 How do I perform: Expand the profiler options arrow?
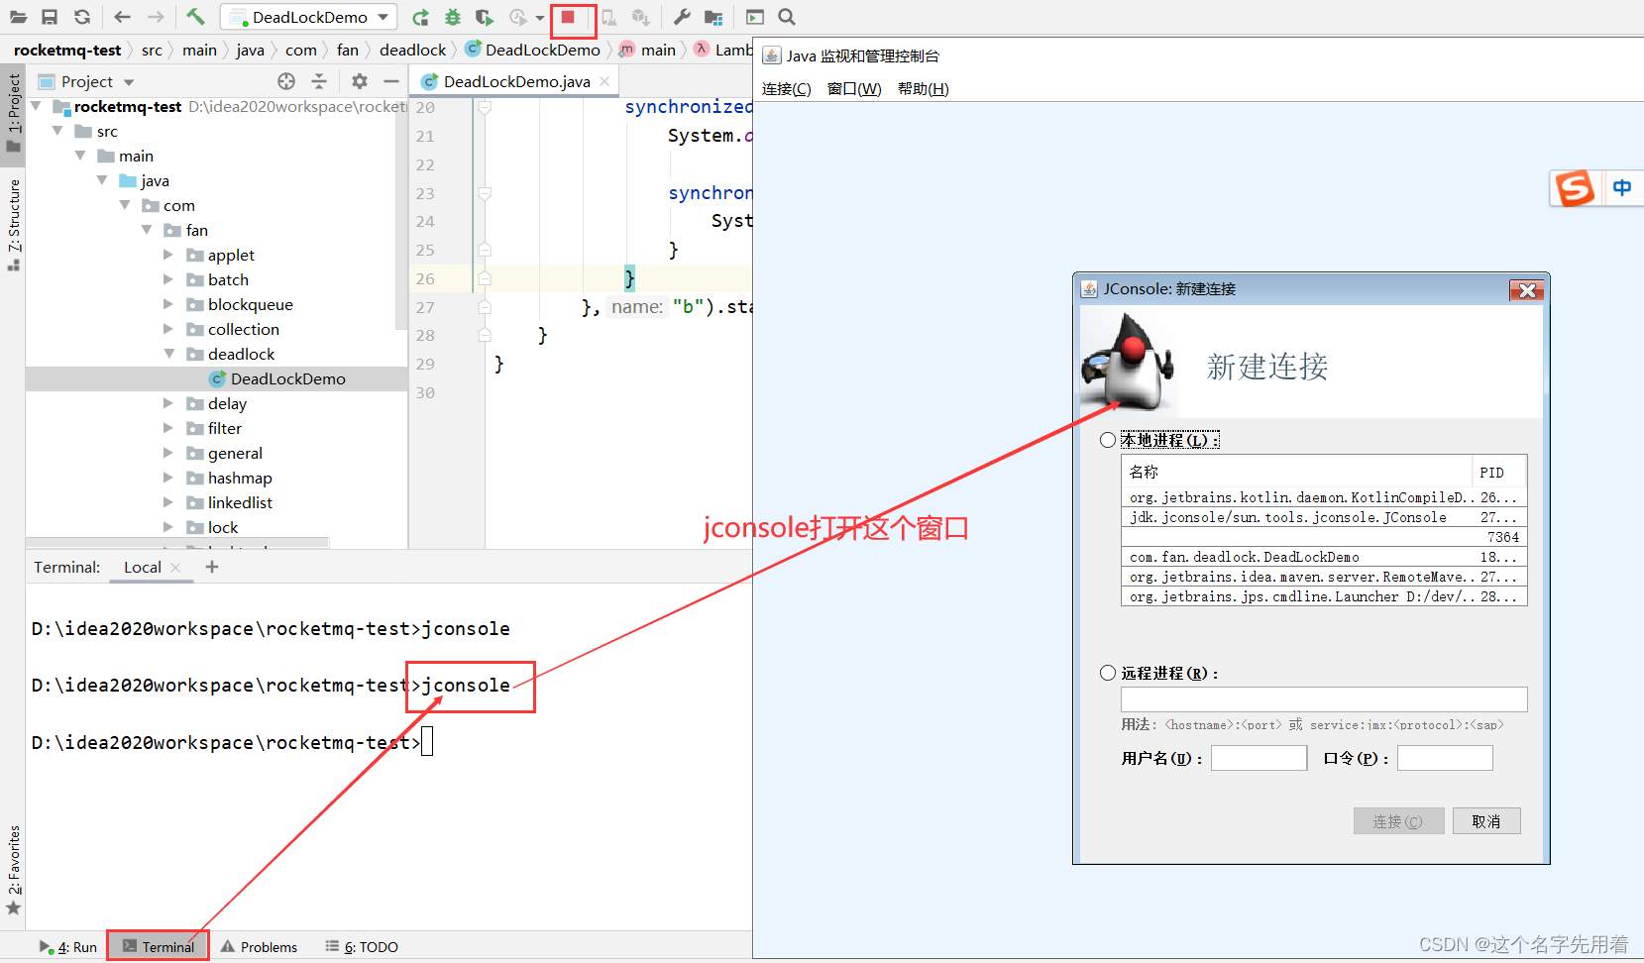[x=540, y=18]
